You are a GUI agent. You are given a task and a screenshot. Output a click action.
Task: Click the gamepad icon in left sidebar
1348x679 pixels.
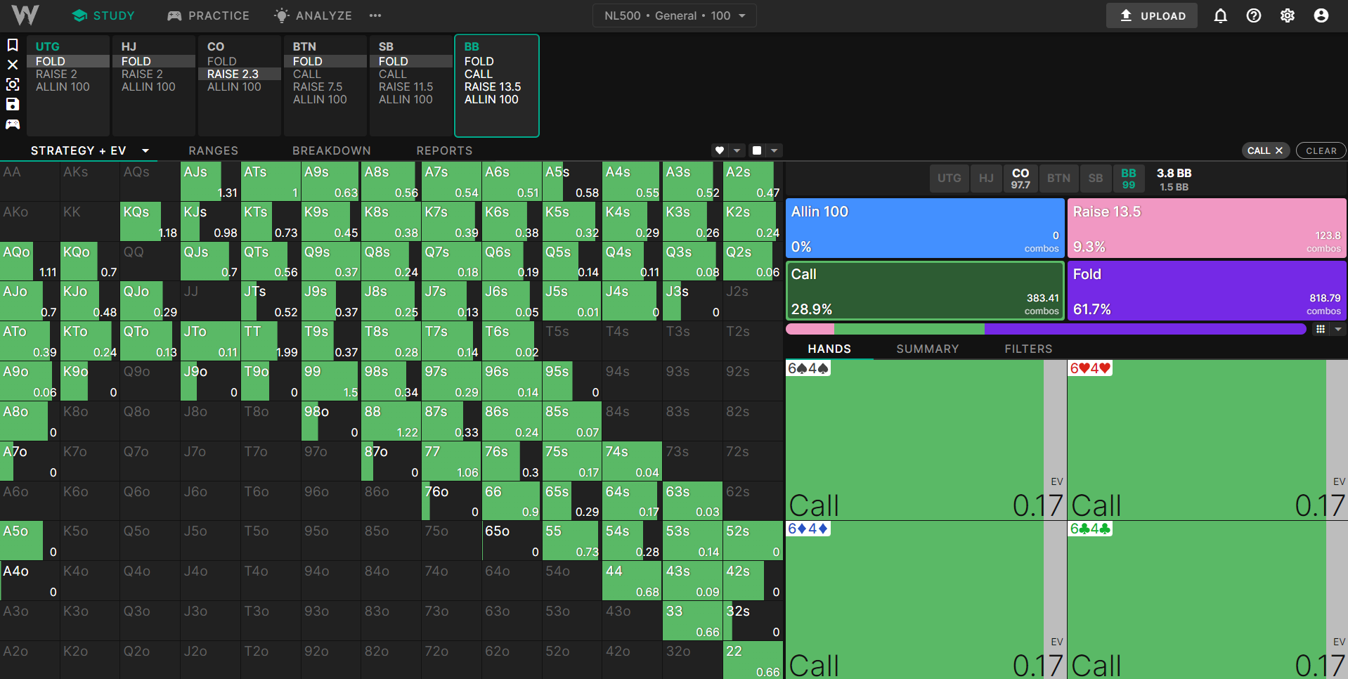click(13, 124)
